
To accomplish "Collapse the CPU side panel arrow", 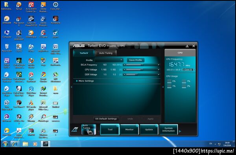I will (x=163, y=87).
